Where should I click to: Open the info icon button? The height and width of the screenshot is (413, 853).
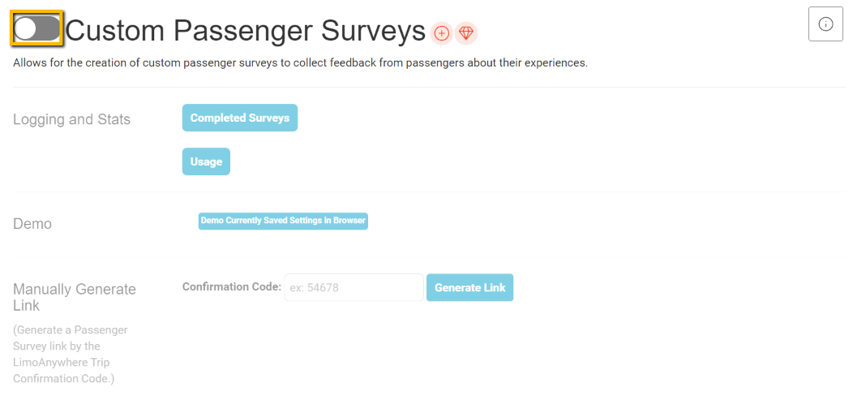[x=825, y=24]
